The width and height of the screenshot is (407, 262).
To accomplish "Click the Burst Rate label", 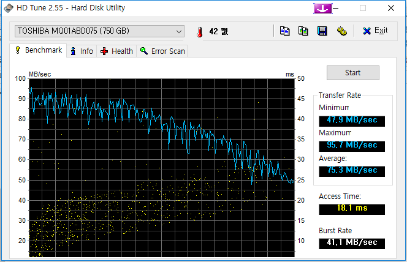I will click(x=335, y=231).
